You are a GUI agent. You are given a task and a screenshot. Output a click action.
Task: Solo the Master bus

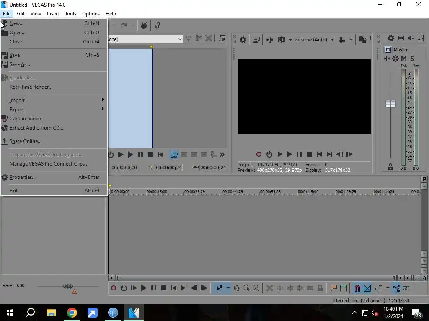click(x=412, y=59)
